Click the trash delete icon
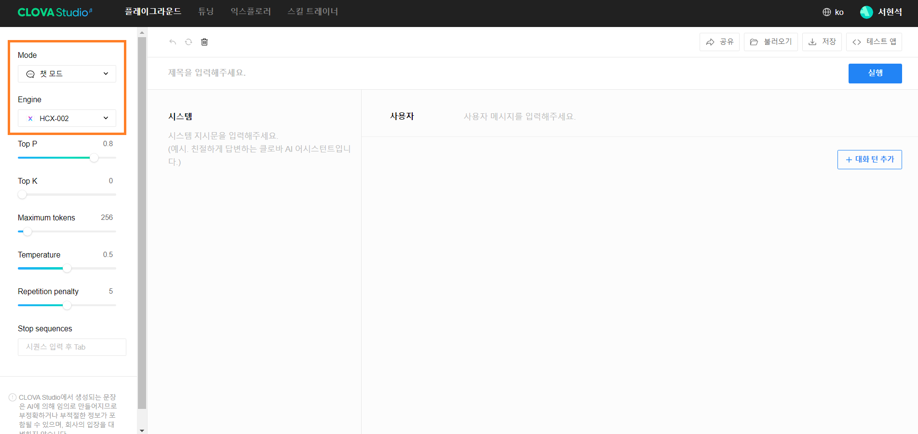Image resolution: width=918 pixels, height=434 pixels. [x=204, y=42]
